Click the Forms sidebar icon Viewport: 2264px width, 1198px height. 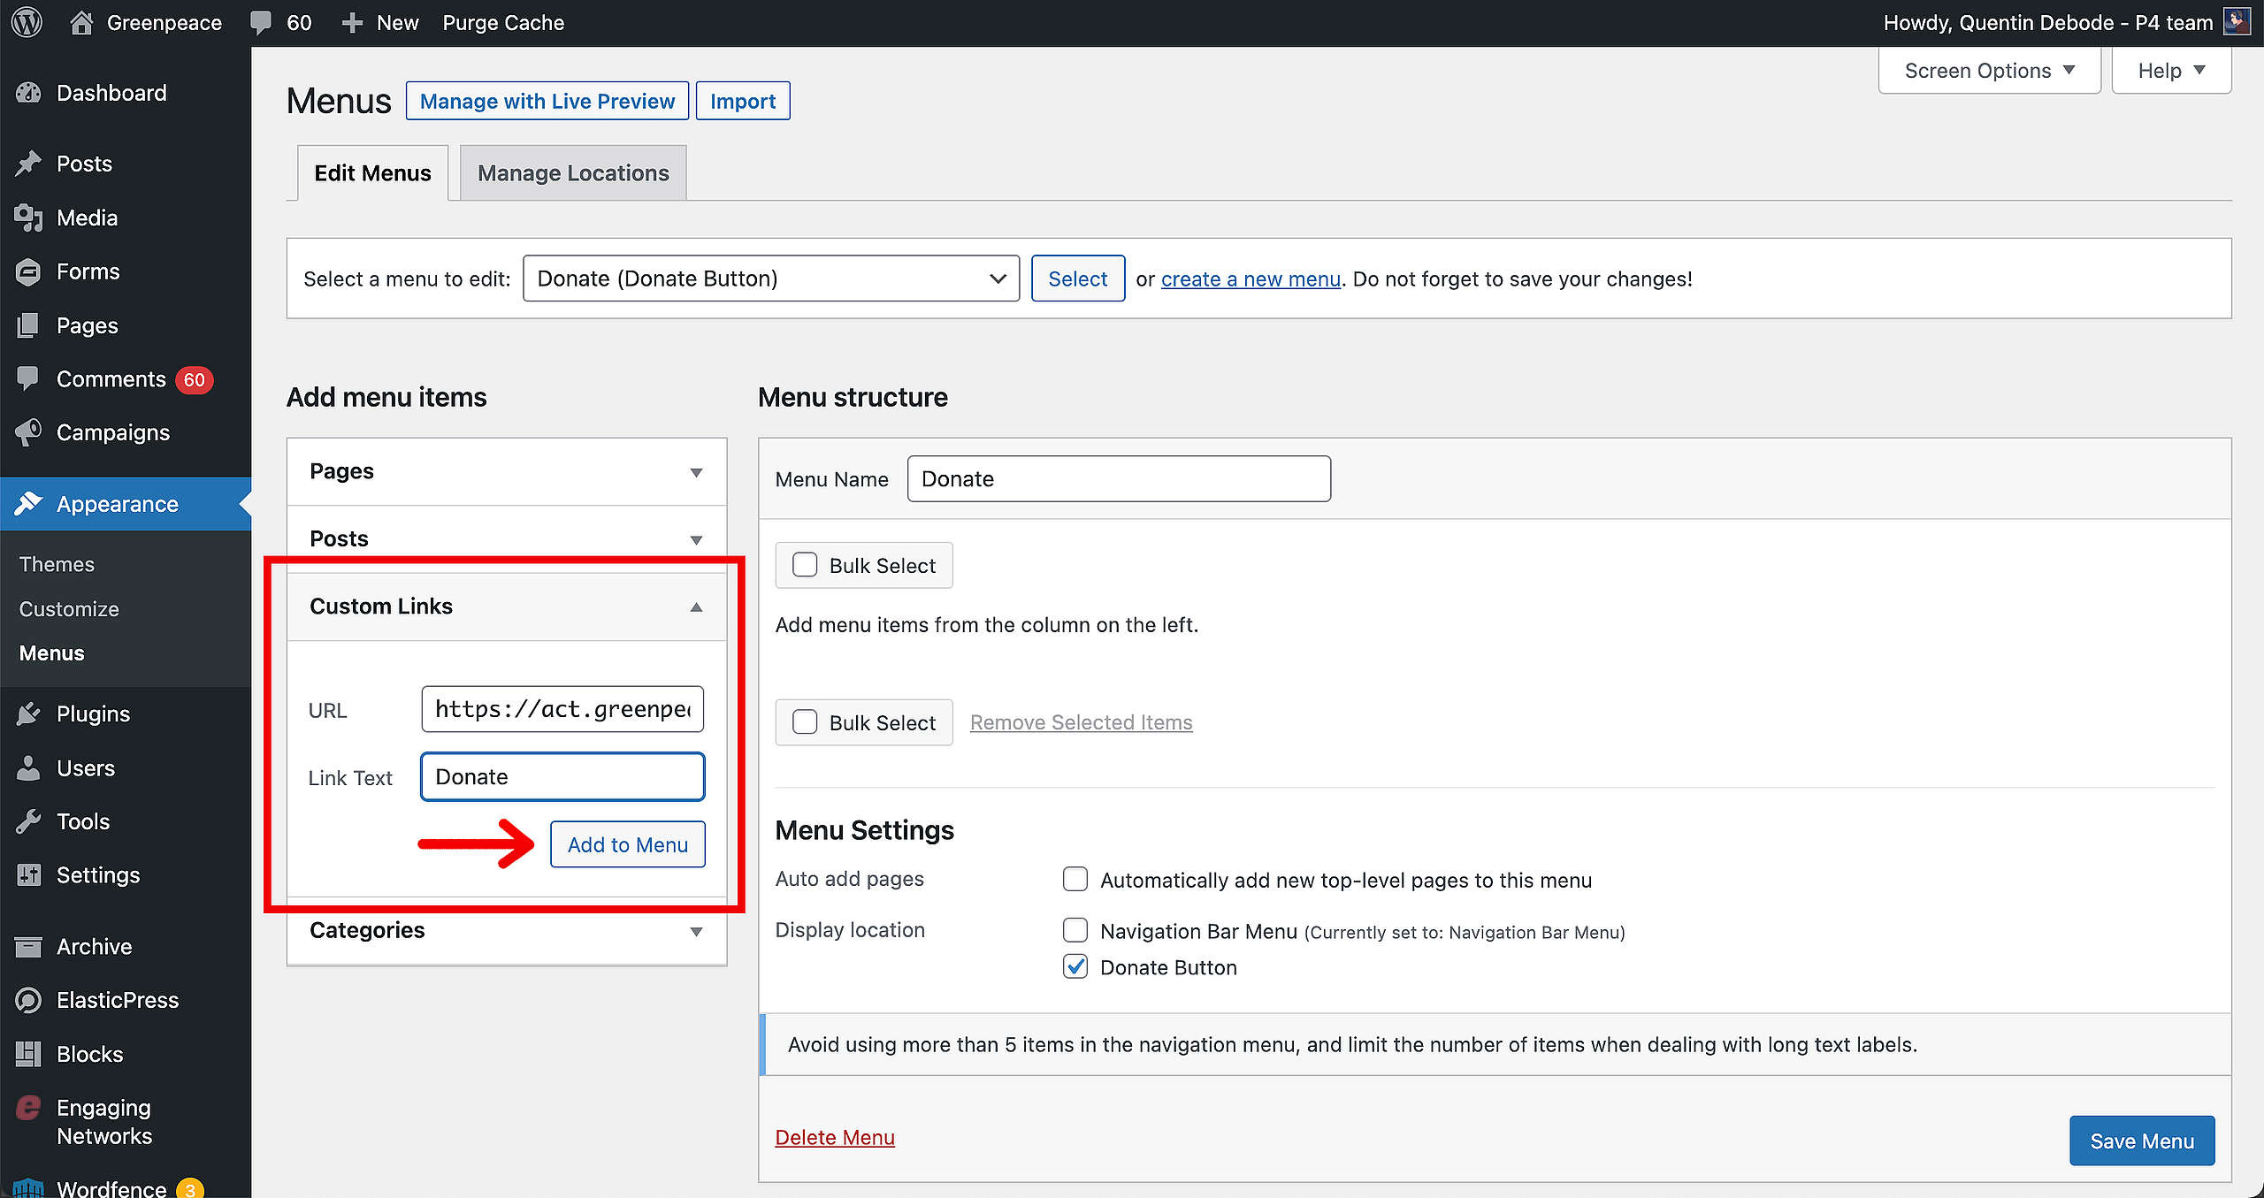28,271
